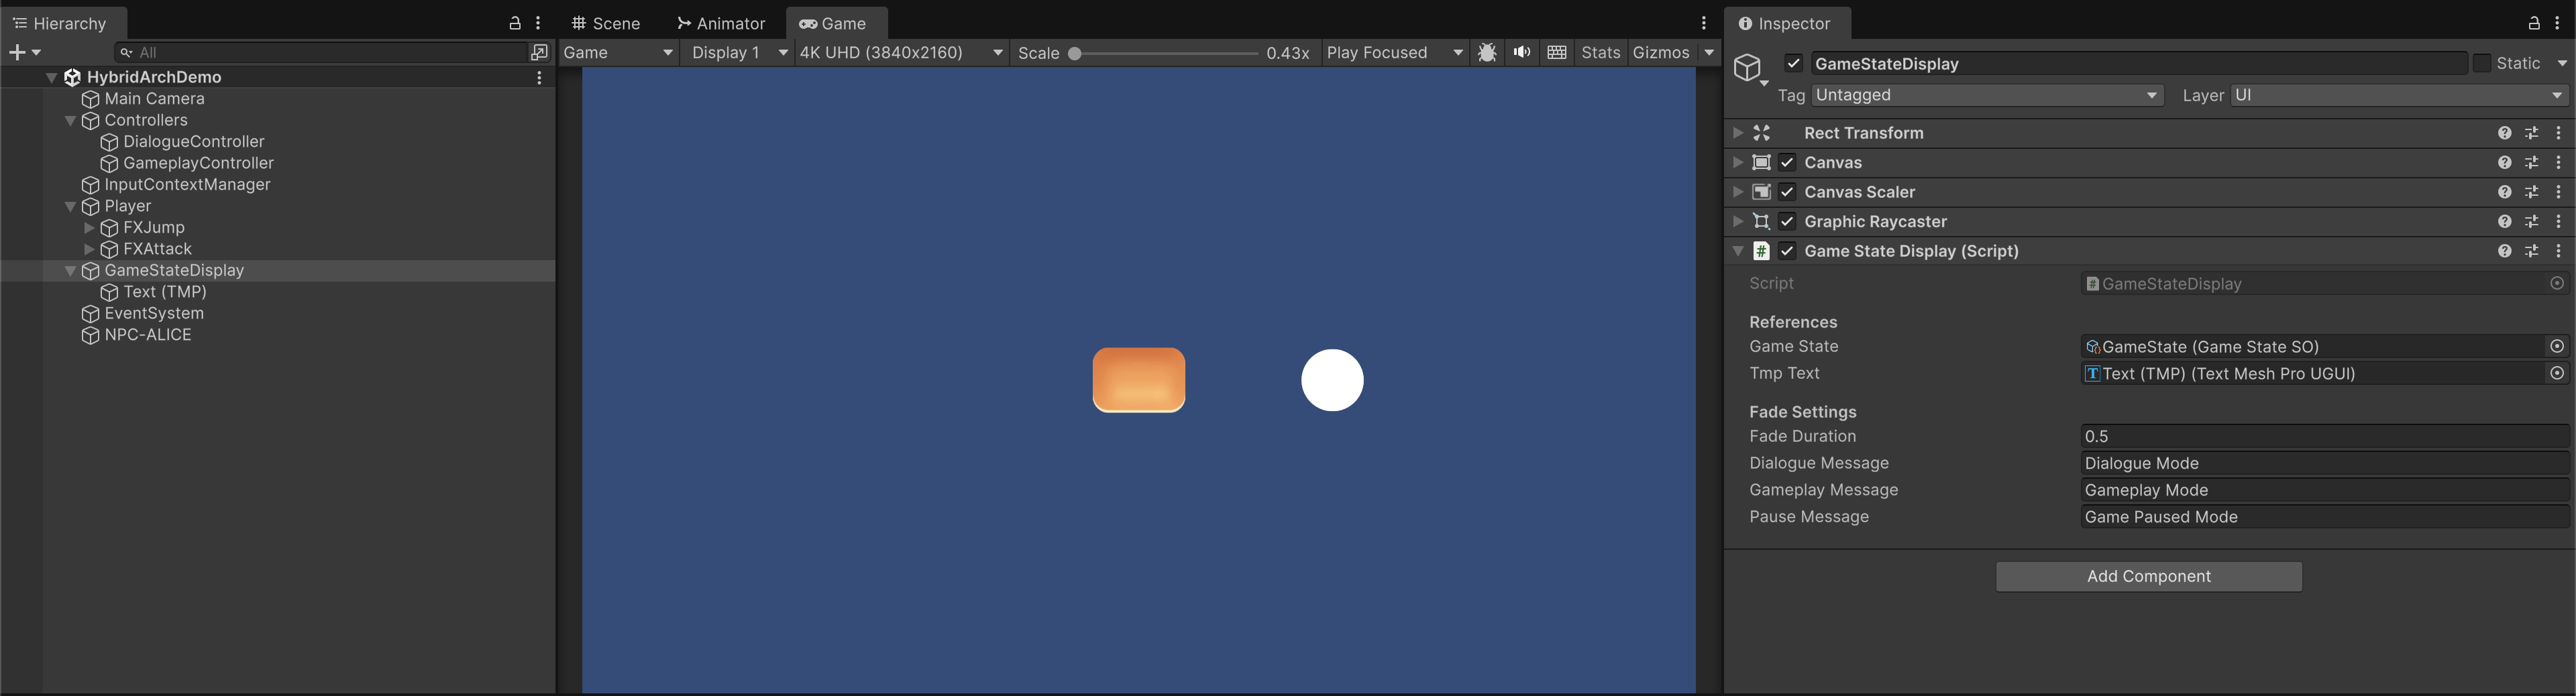Open Rect Transform preset settings icon
Screen dimensions: 2576x696
pyautogui.click(x=2531, y=133)
